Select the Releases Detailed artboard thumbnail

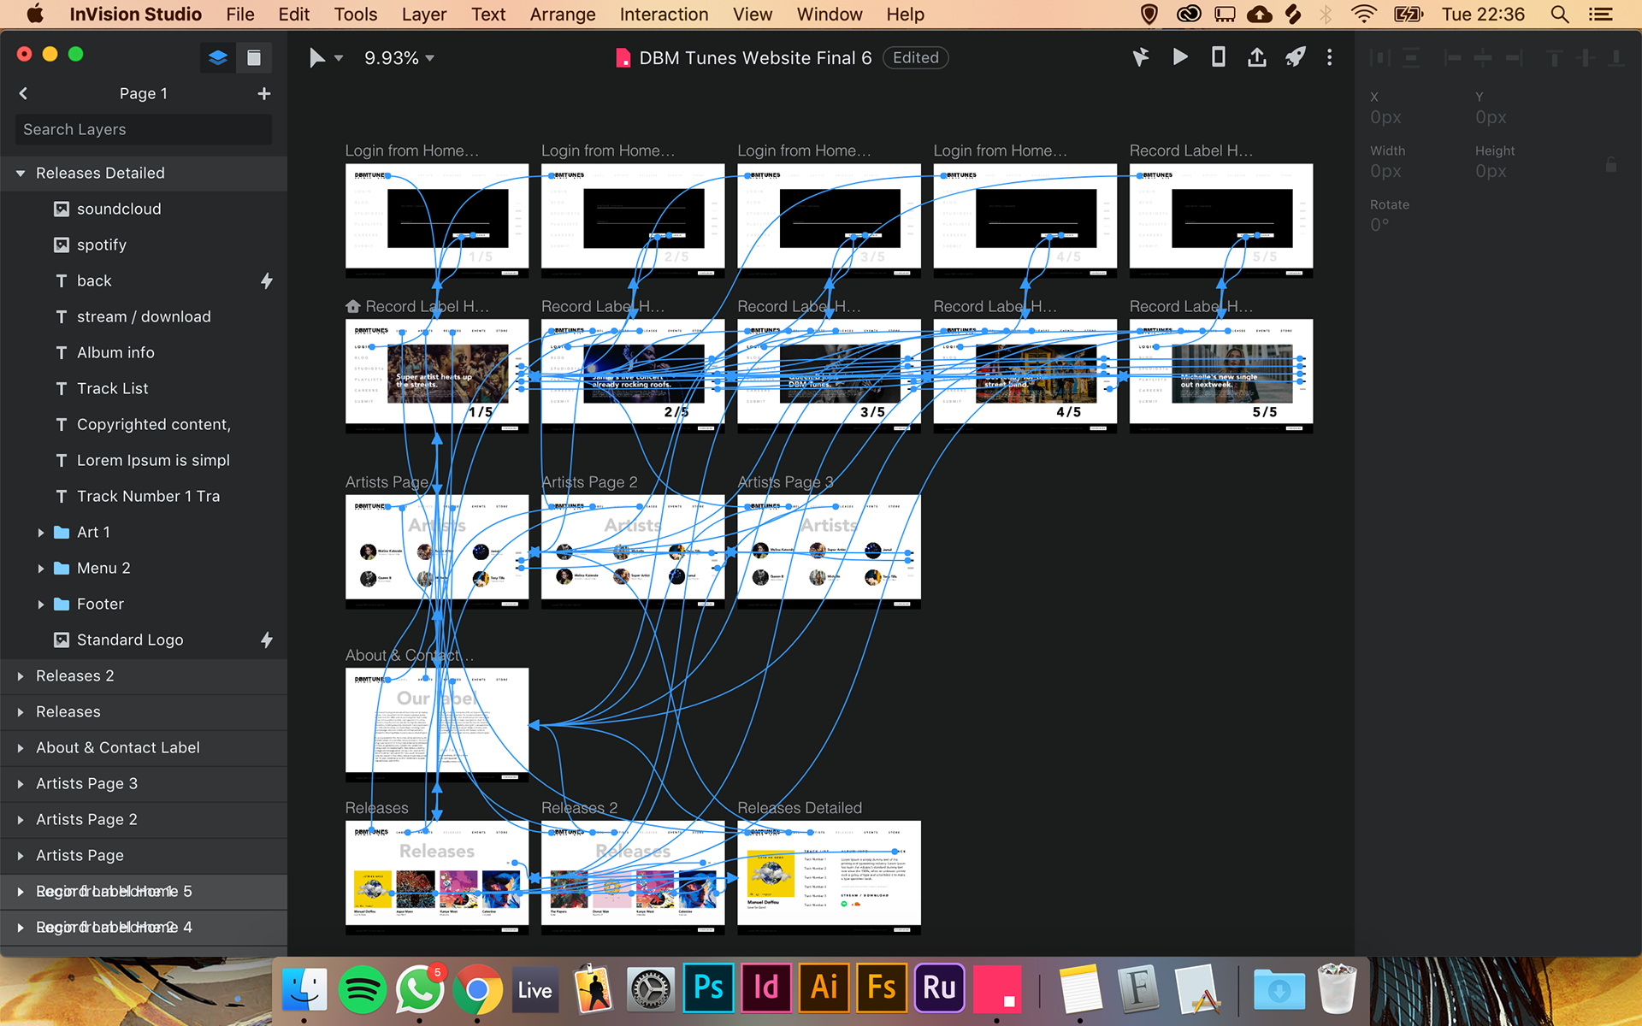829,877
